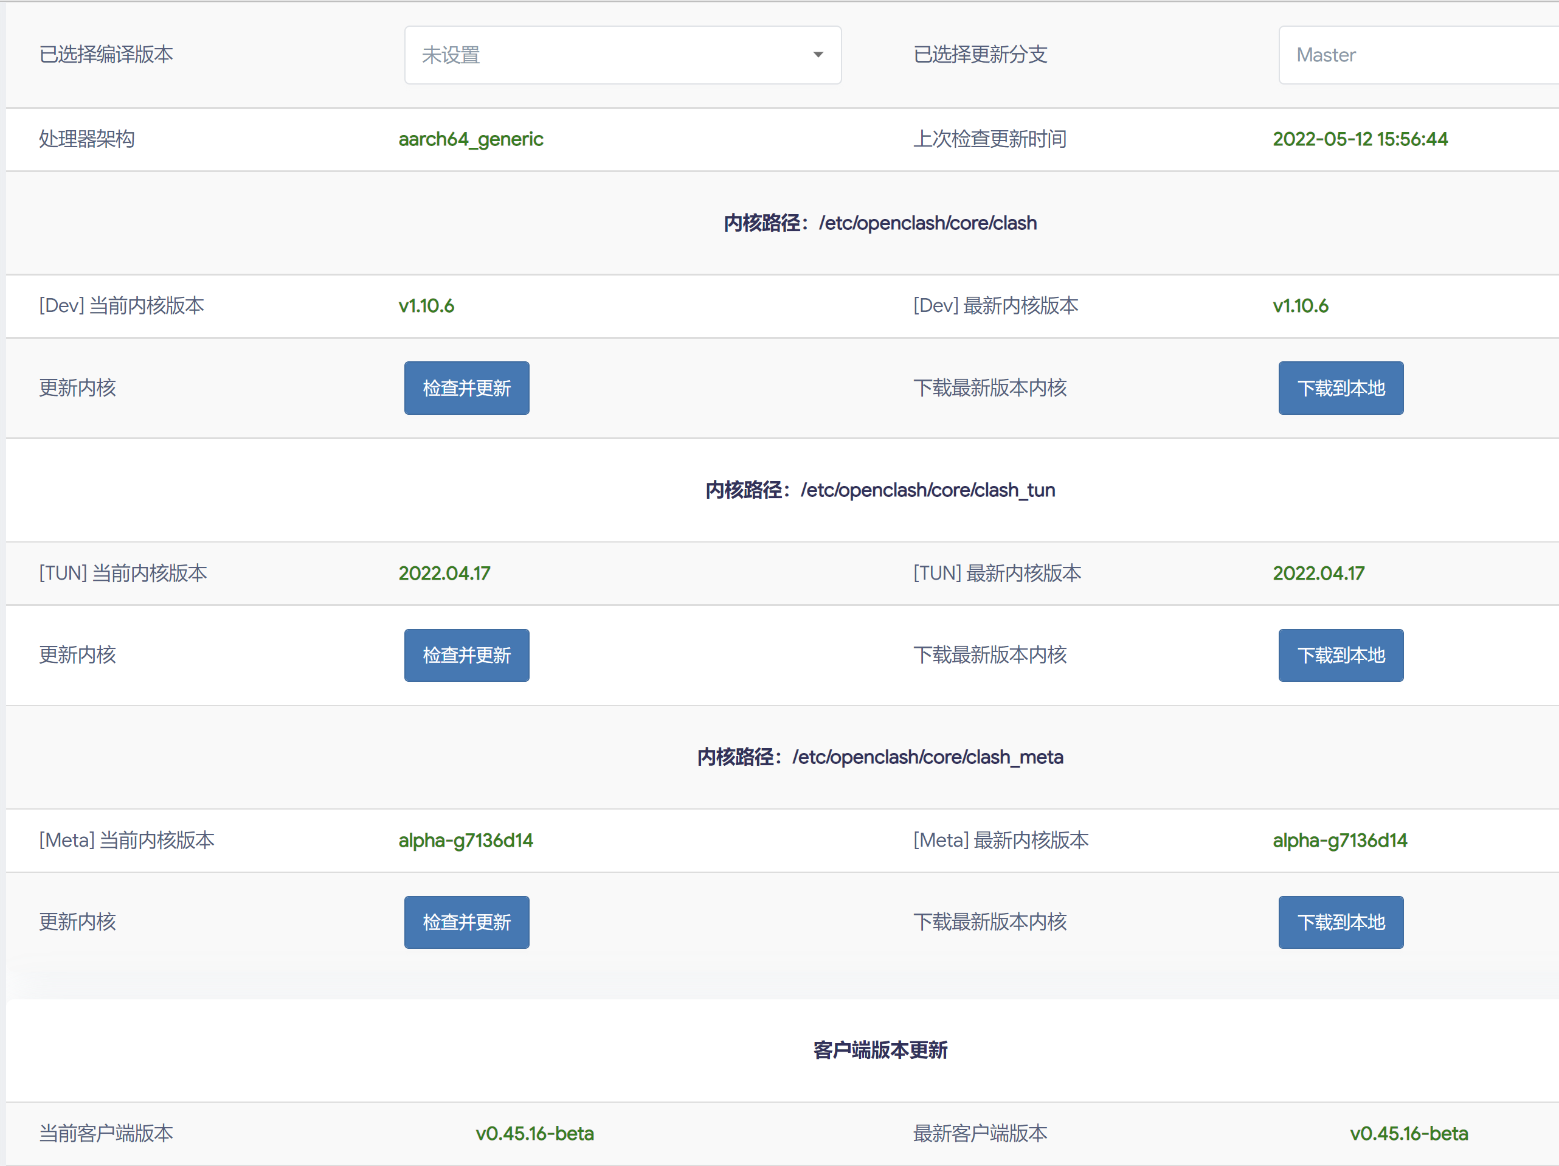Screen dimensions: 1559x1166
Task: Click the [TUN] 最新内核版本 label
Action: [997, 573]
